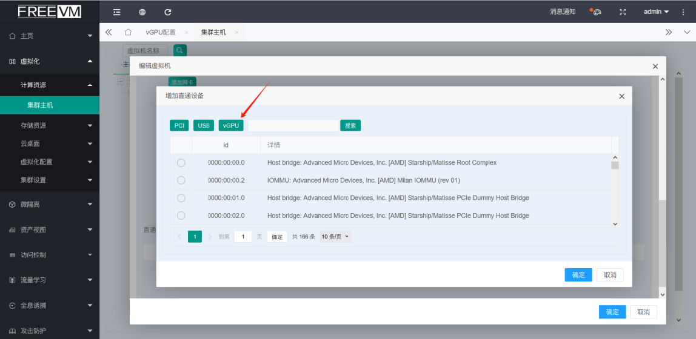Open the admin user dropdown
Image resolution: width=696 pixels, height=339 pixels.
(657, 12)
